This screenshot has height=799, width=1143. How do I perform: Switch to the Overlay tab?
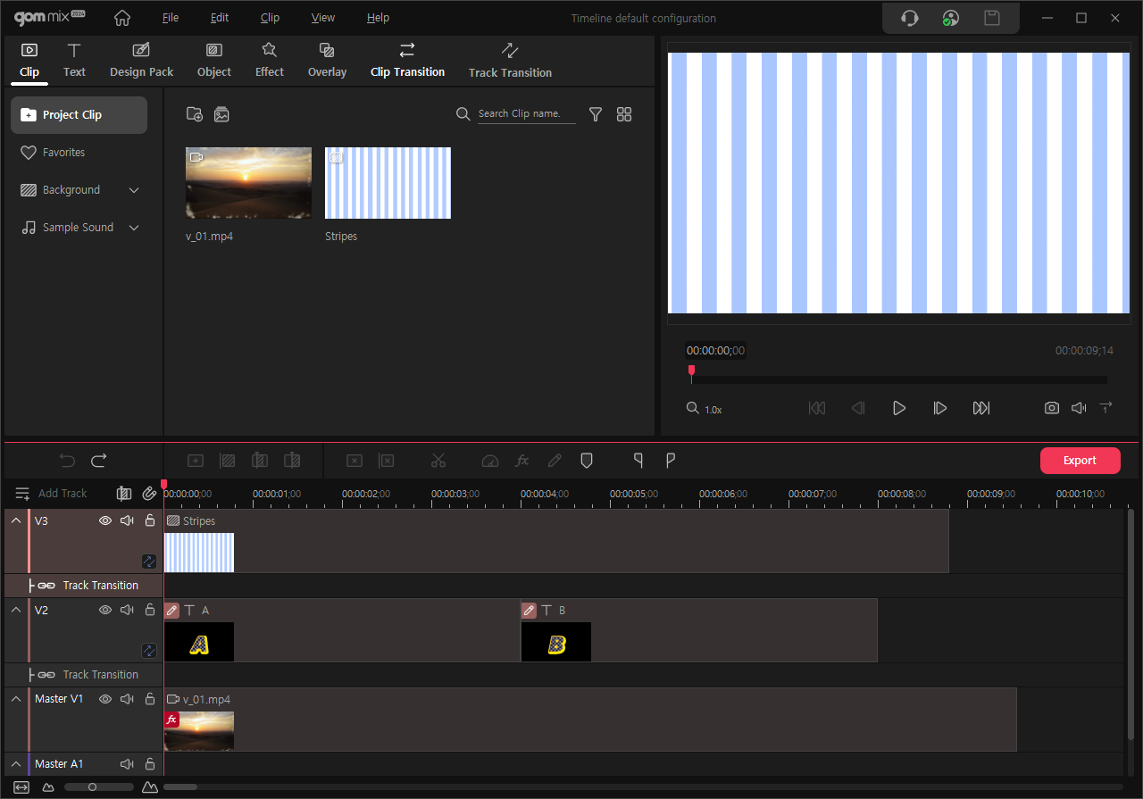click(327, 60)
